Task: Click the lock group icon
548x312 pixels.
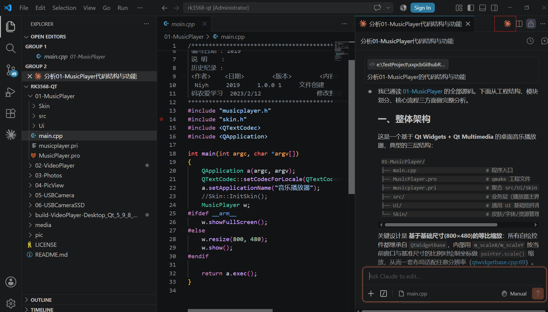Action: tap(531, 24)
